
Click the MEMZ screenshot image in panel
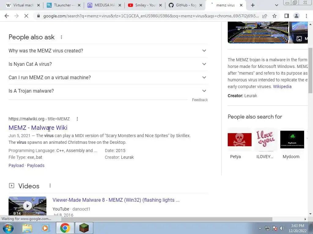click(258, 33)
